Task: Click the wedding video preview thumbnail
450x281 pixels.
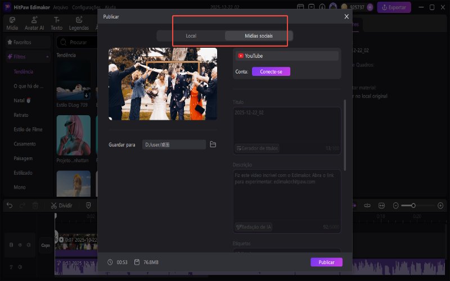Action: coord(163,84)
